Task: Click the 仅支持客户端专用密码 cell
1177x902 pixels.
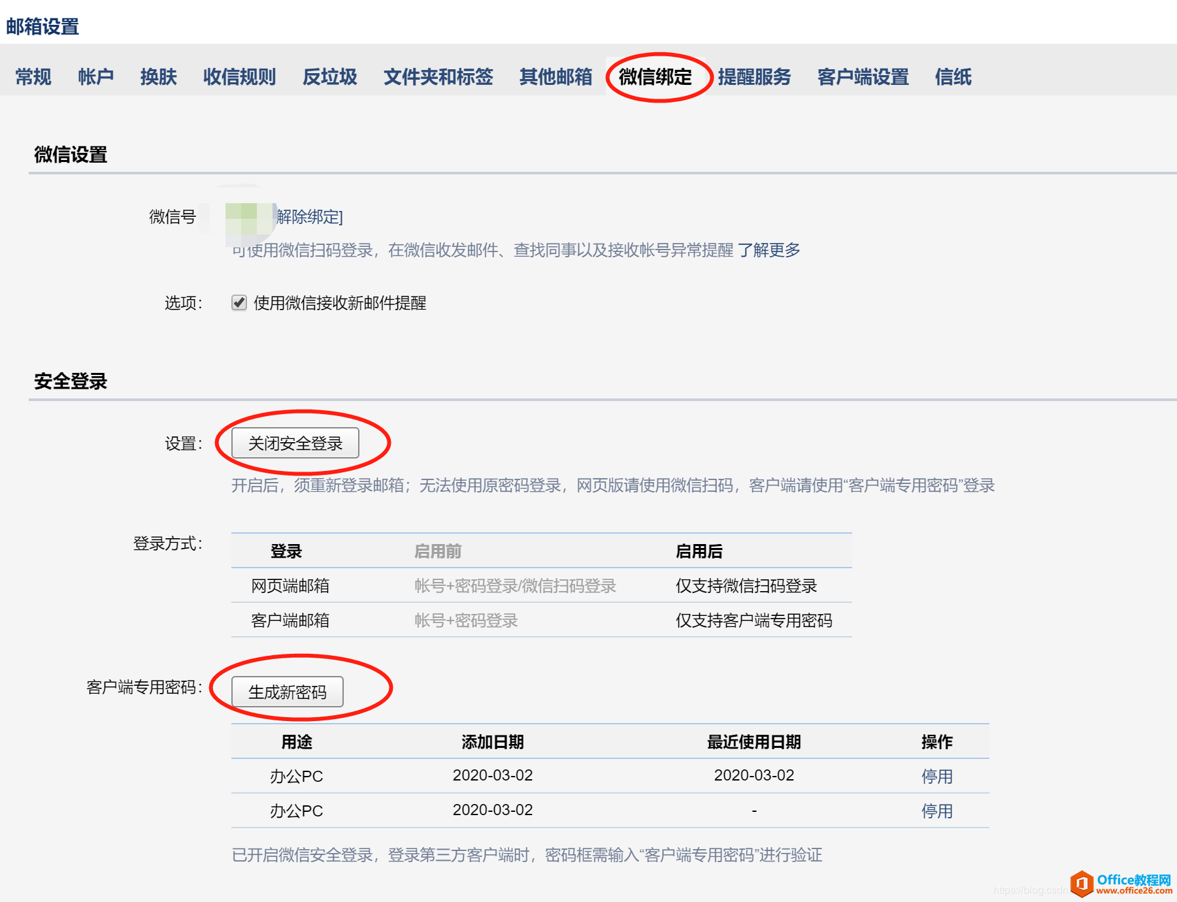Action: click(754, 620)
